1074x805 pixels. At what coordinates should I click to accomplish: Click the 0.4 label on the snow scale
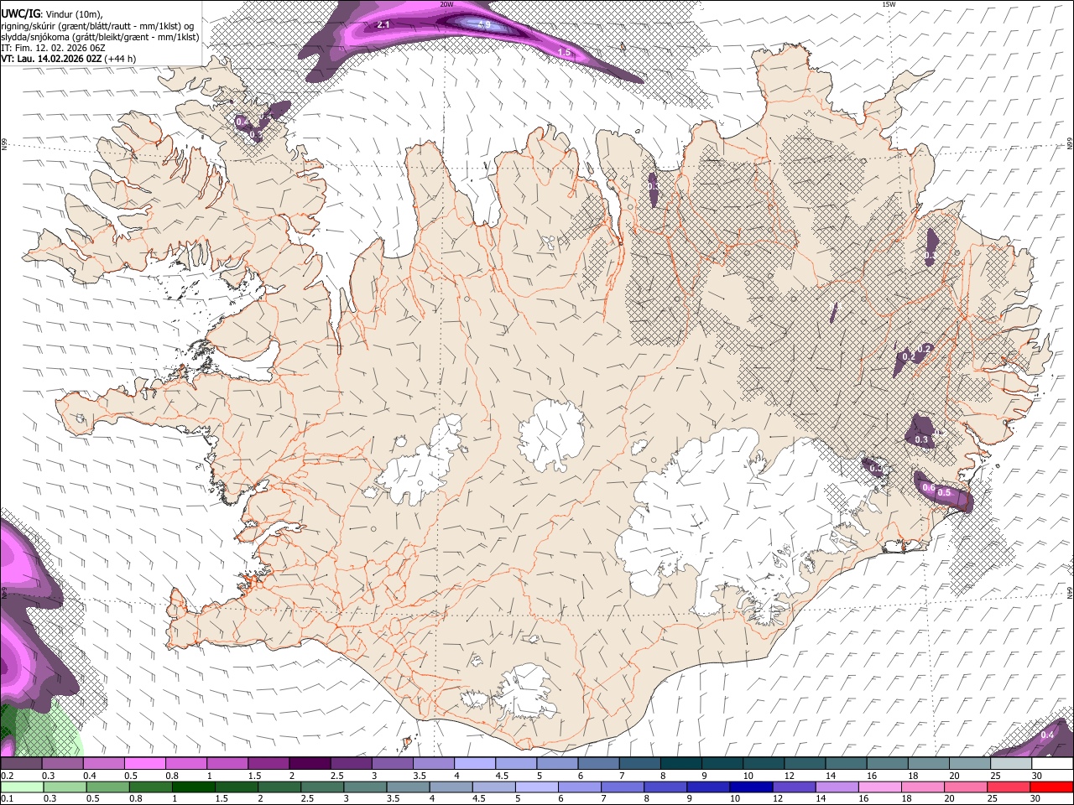click(90, 776)
